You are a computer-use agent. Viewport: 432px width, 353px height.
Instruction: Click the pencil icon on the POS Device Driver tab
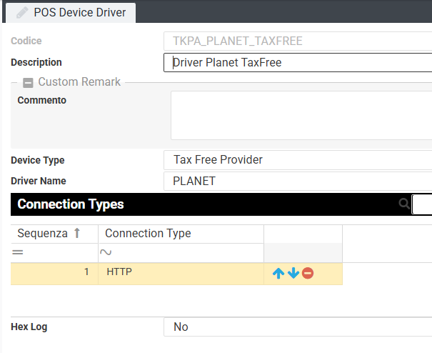(x=22, y=12)
